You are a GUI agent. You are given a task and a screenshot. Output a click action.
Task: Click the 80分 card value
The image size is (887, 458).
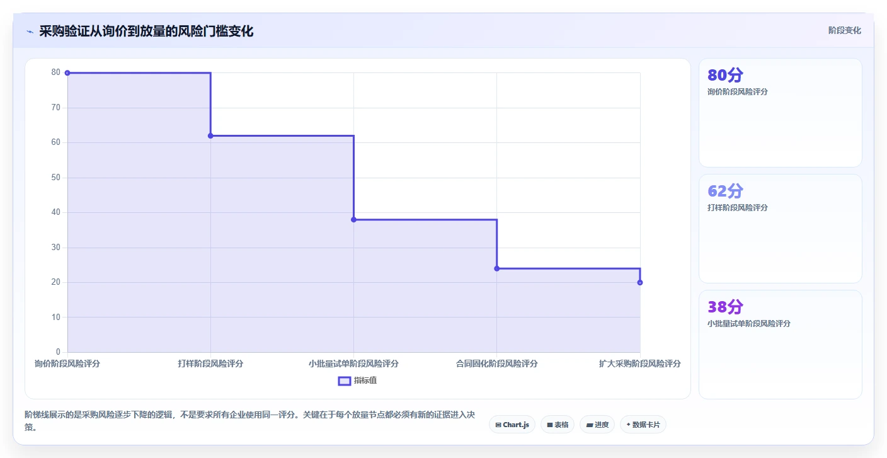[725, 75]
